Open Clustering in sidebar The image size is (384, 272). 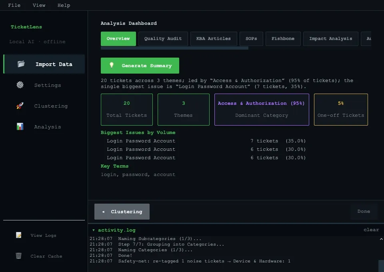point(44,106)
